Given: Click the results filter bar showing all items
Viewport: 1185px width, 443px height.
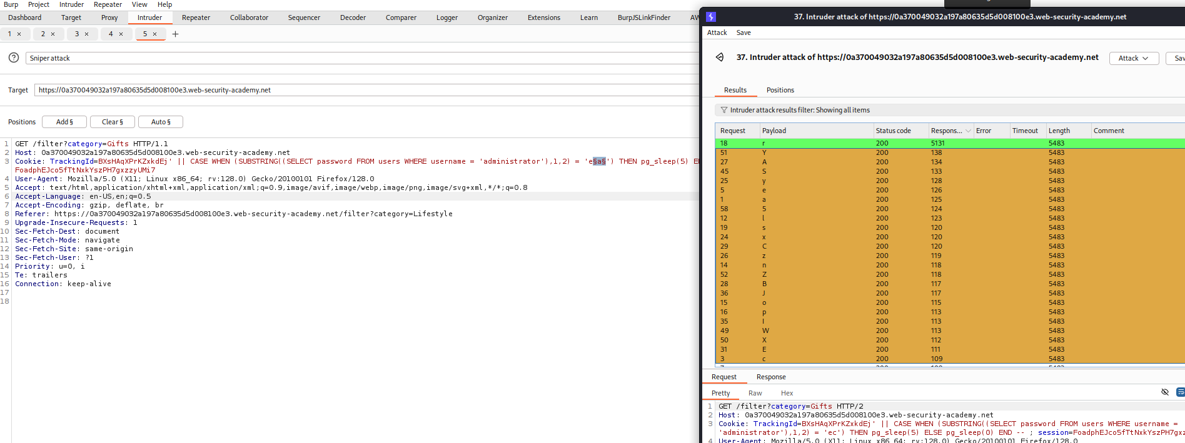Looking at the screenshot, I should coord(949,110).
